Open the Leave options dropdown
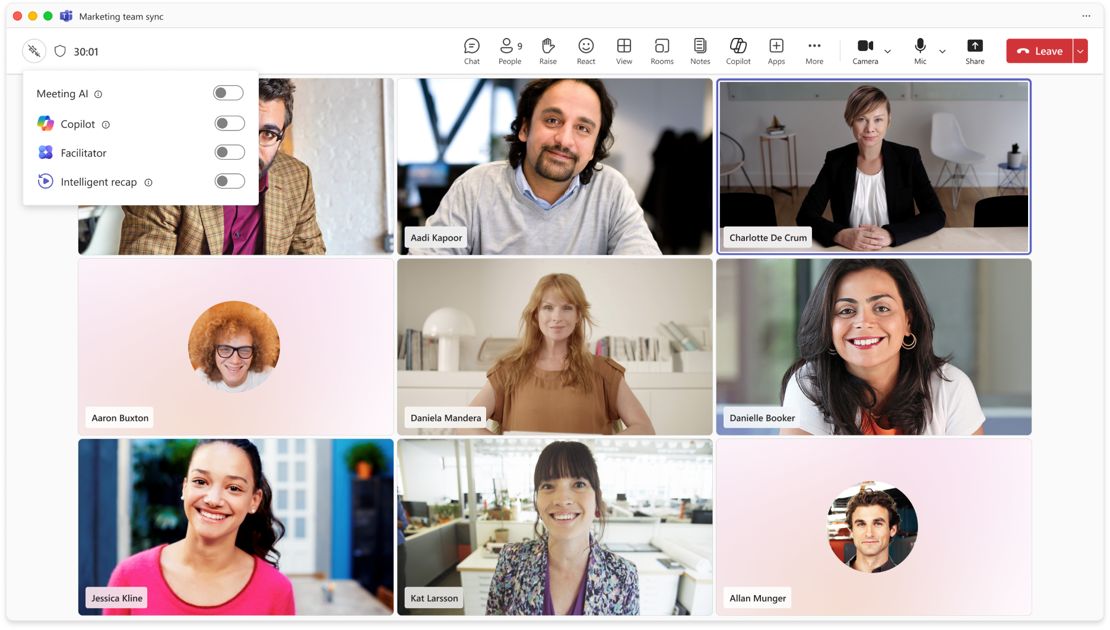 click(1080, 51)
